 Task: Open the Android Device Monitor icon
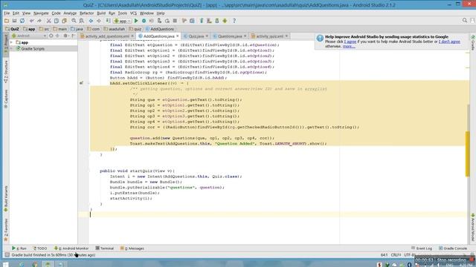225,21
